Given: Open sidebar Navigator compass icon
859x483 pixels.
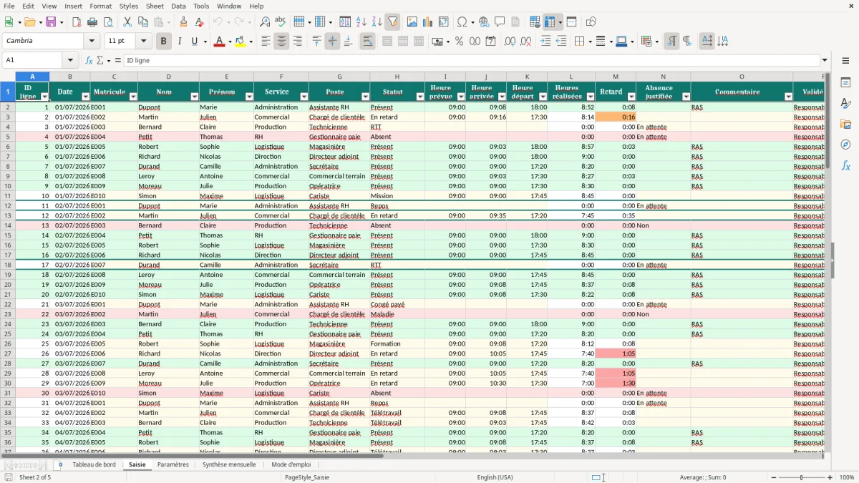Looking at the screenshot, I should 845,145.
